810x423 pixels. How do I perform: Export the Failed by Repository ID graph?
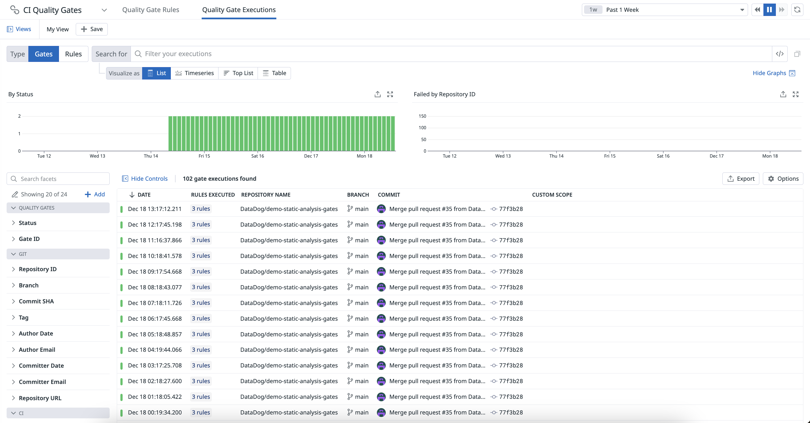click(x=783, y=94)
